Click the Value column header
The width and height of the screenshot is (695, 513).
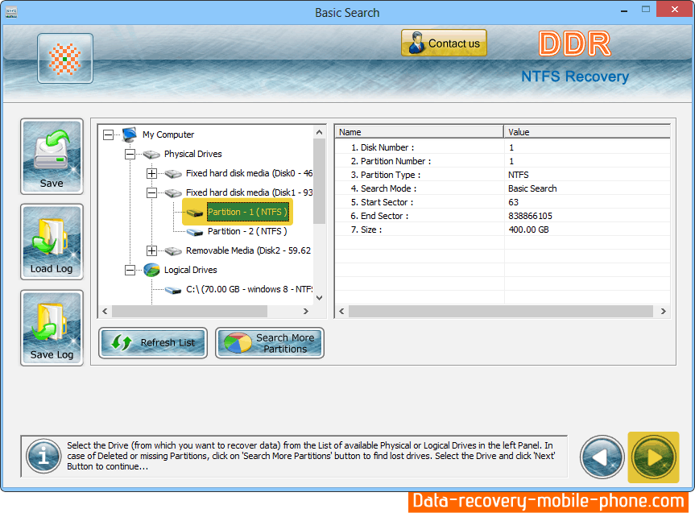point(586,132)
